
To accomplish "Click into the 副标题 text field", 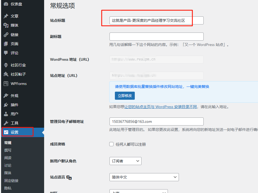I will [156, 37].
